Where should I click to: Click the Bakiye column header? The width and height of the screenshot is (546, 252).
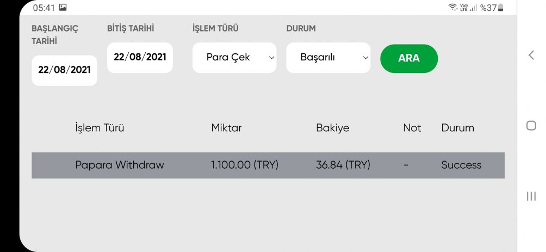coord(332,128)
